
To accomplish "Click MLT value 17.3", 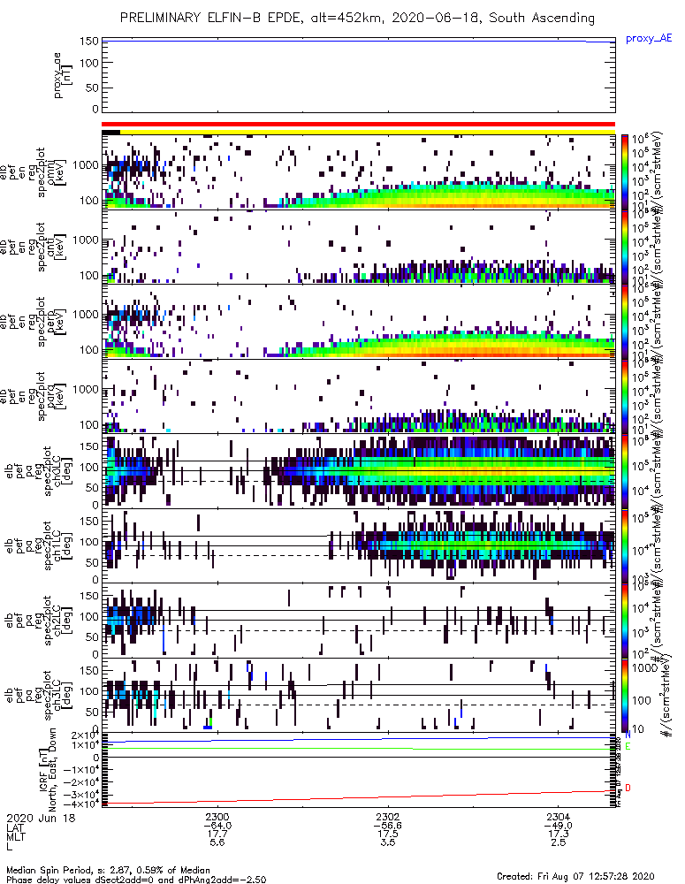I will [558, 834].
